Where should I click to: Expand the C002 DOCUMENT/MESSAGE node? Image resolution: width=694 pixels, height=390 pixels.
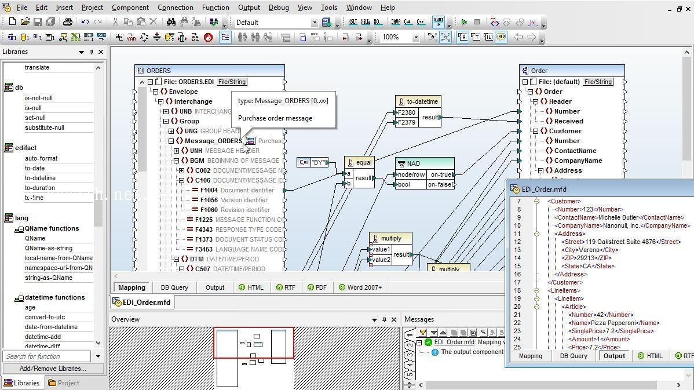(181, 170)
